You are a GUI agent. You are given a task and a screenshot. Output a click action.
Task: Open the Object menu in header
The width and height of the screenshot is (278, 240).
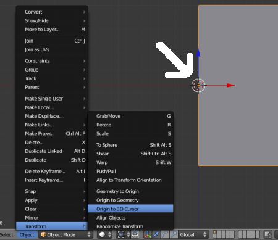(27, 234)
